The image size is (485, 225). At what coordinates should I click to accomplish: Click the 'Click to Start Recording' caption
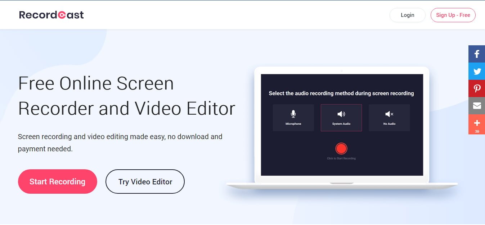pos(341,159)
